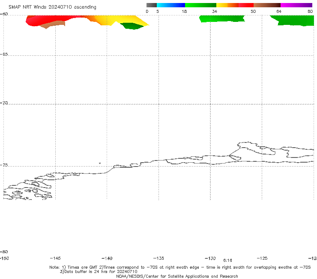Image resolution: width=317 pixels, height=279 pixels.
Task: Select the cyan-blue 5–18 color bar segment
Action: click(x=171, y=5)
